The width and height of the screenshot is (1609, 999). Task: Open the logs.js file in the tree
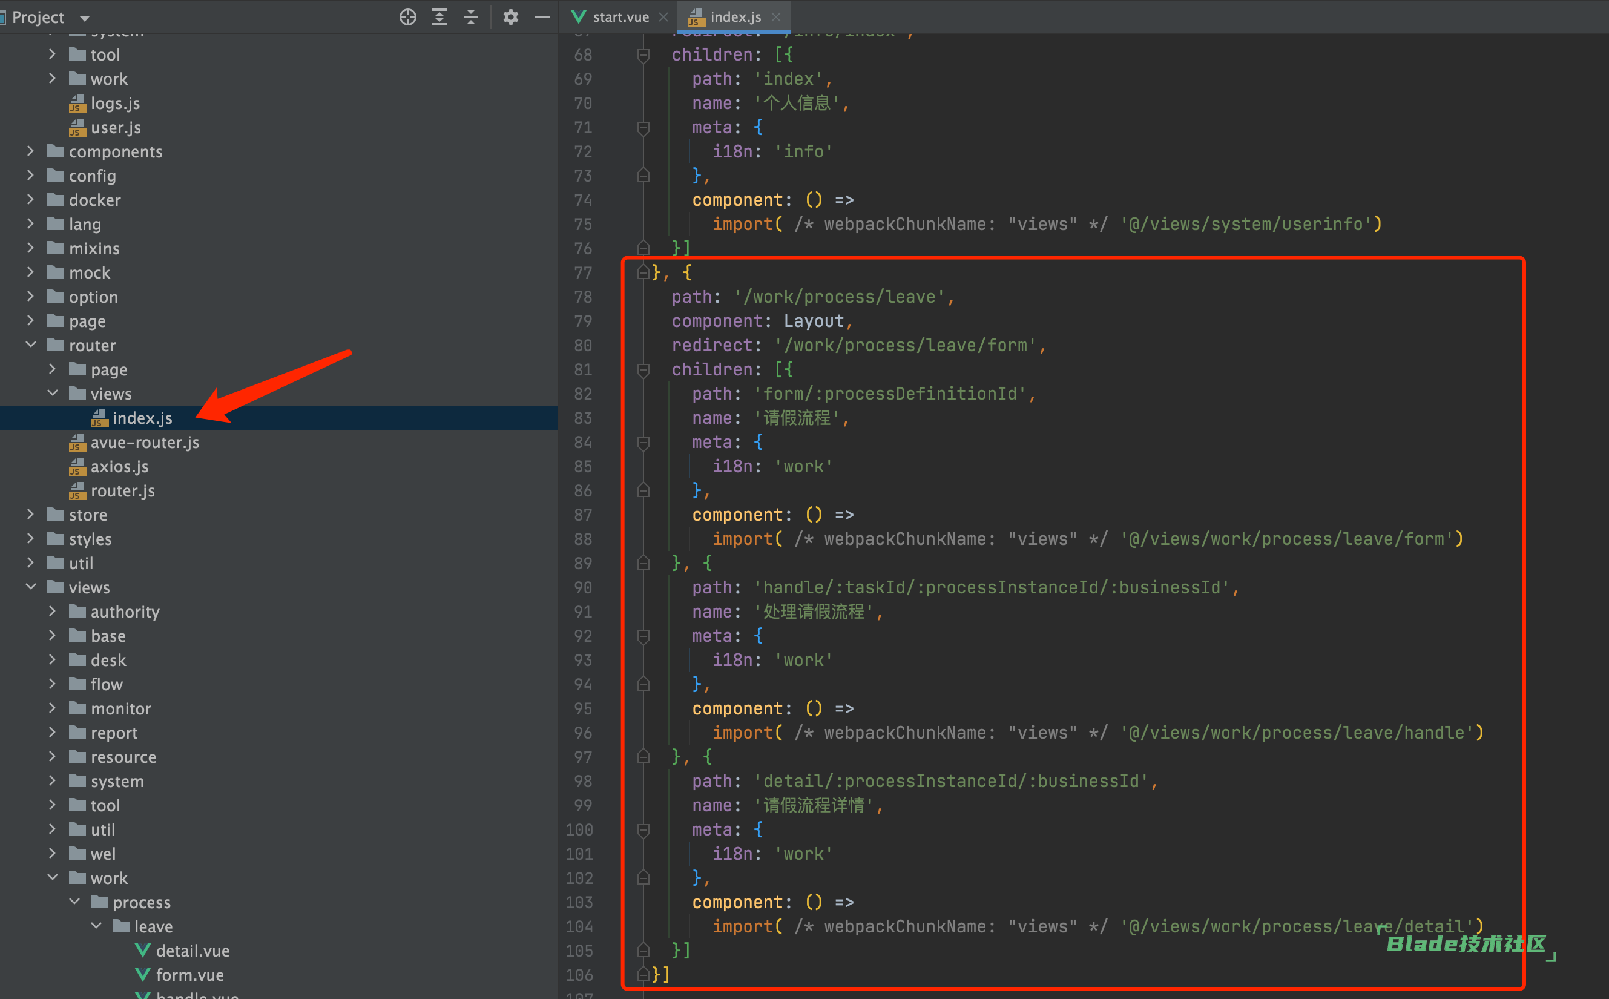(x=104, y=103)
